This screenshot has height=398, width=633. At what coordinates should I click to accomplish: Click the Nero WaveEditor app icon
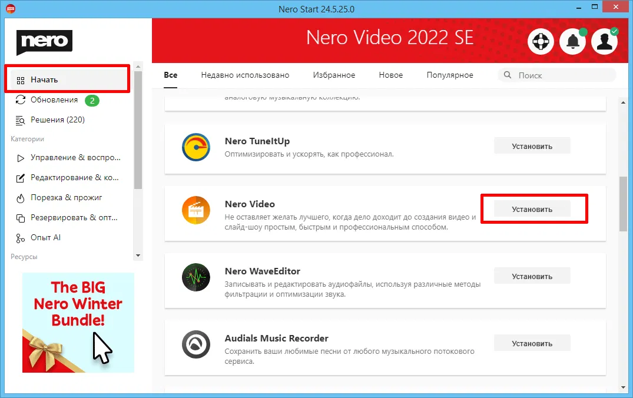tap(196, 277)
